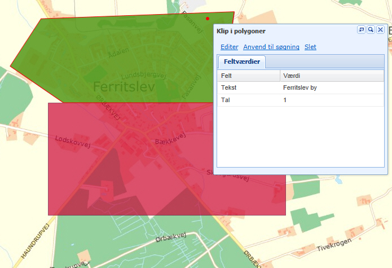Click the Slet link
This screenshot has width=392, height=268.
coord(310,47)
